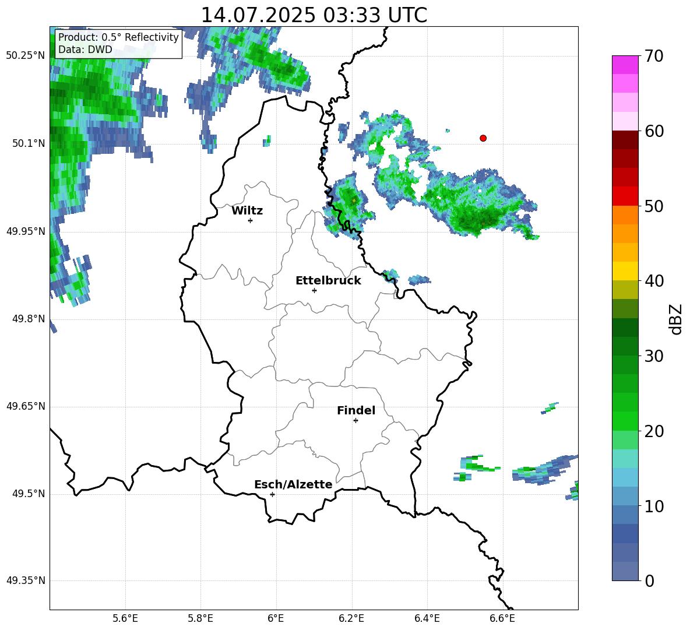
Task: Click the Findel station cross marker
Action: click(x=355, y=421)
